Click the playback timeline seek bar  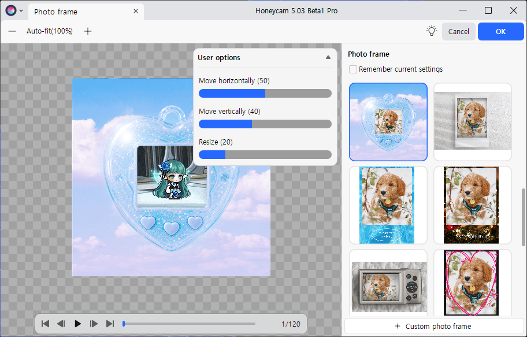point(189,324)
